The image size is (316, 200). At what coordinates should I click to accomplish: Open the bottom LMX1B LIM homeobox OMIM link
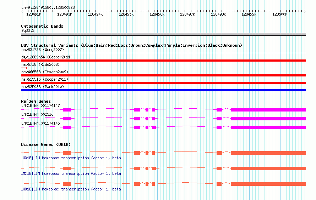[x=71, y=189]
